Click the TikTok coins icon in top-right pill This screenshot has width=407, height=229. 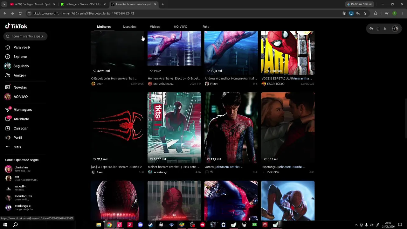[x=371, y=29]
